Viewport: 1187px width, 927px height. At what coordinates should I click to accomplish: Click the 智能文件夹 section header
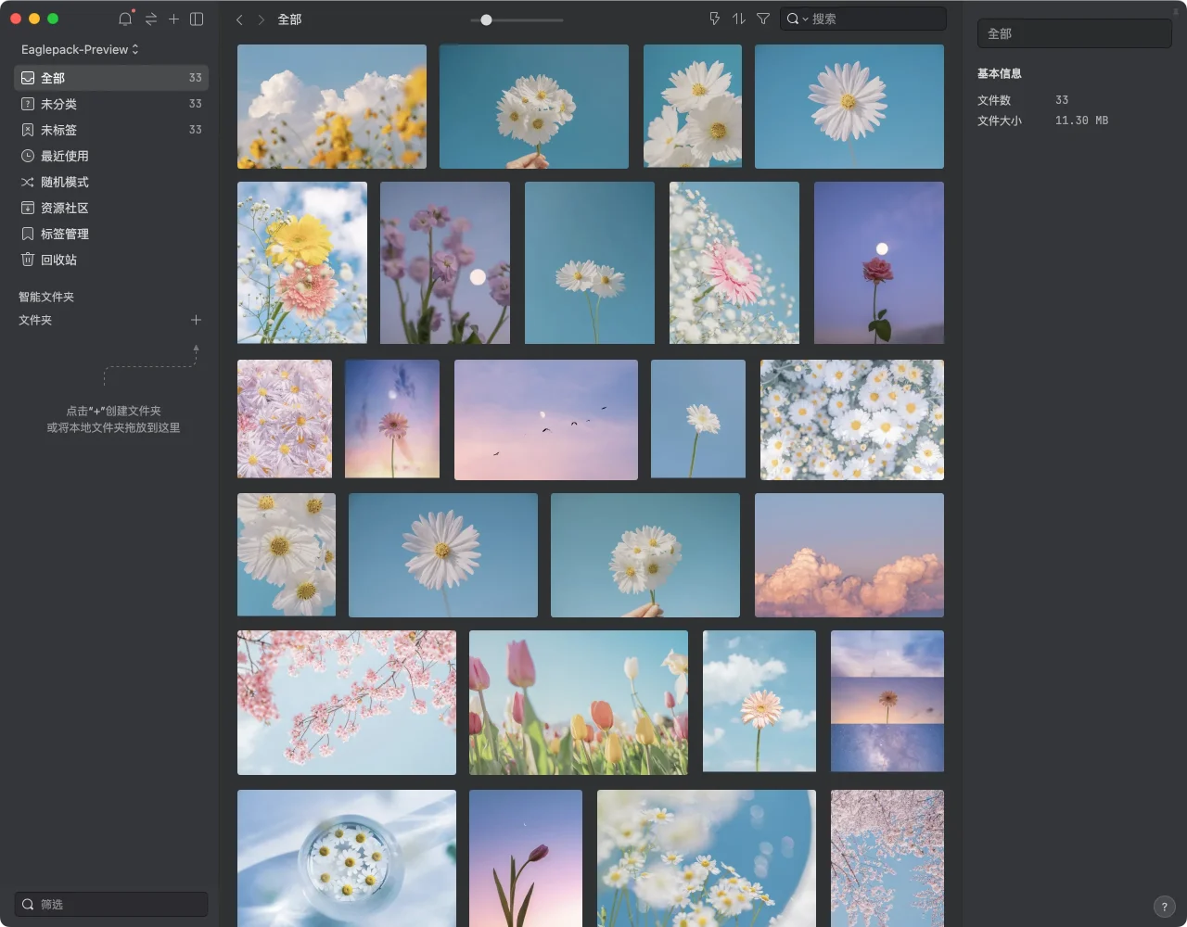46,297
